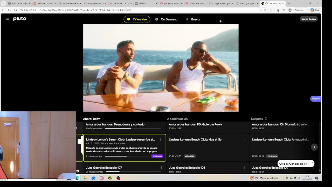Open the browser profile icon
The image size is (332, 187).
tap(290, 10)
